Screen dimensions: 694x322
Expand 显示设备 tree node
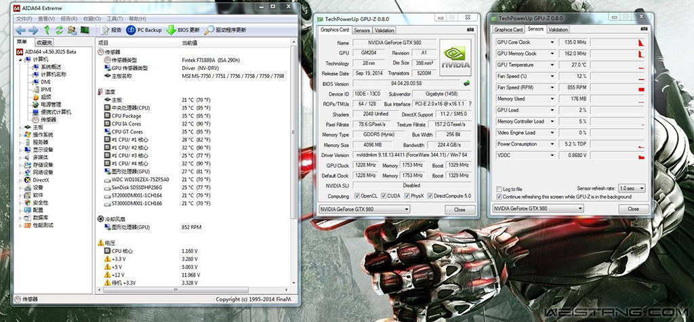[x=20, y=150]
